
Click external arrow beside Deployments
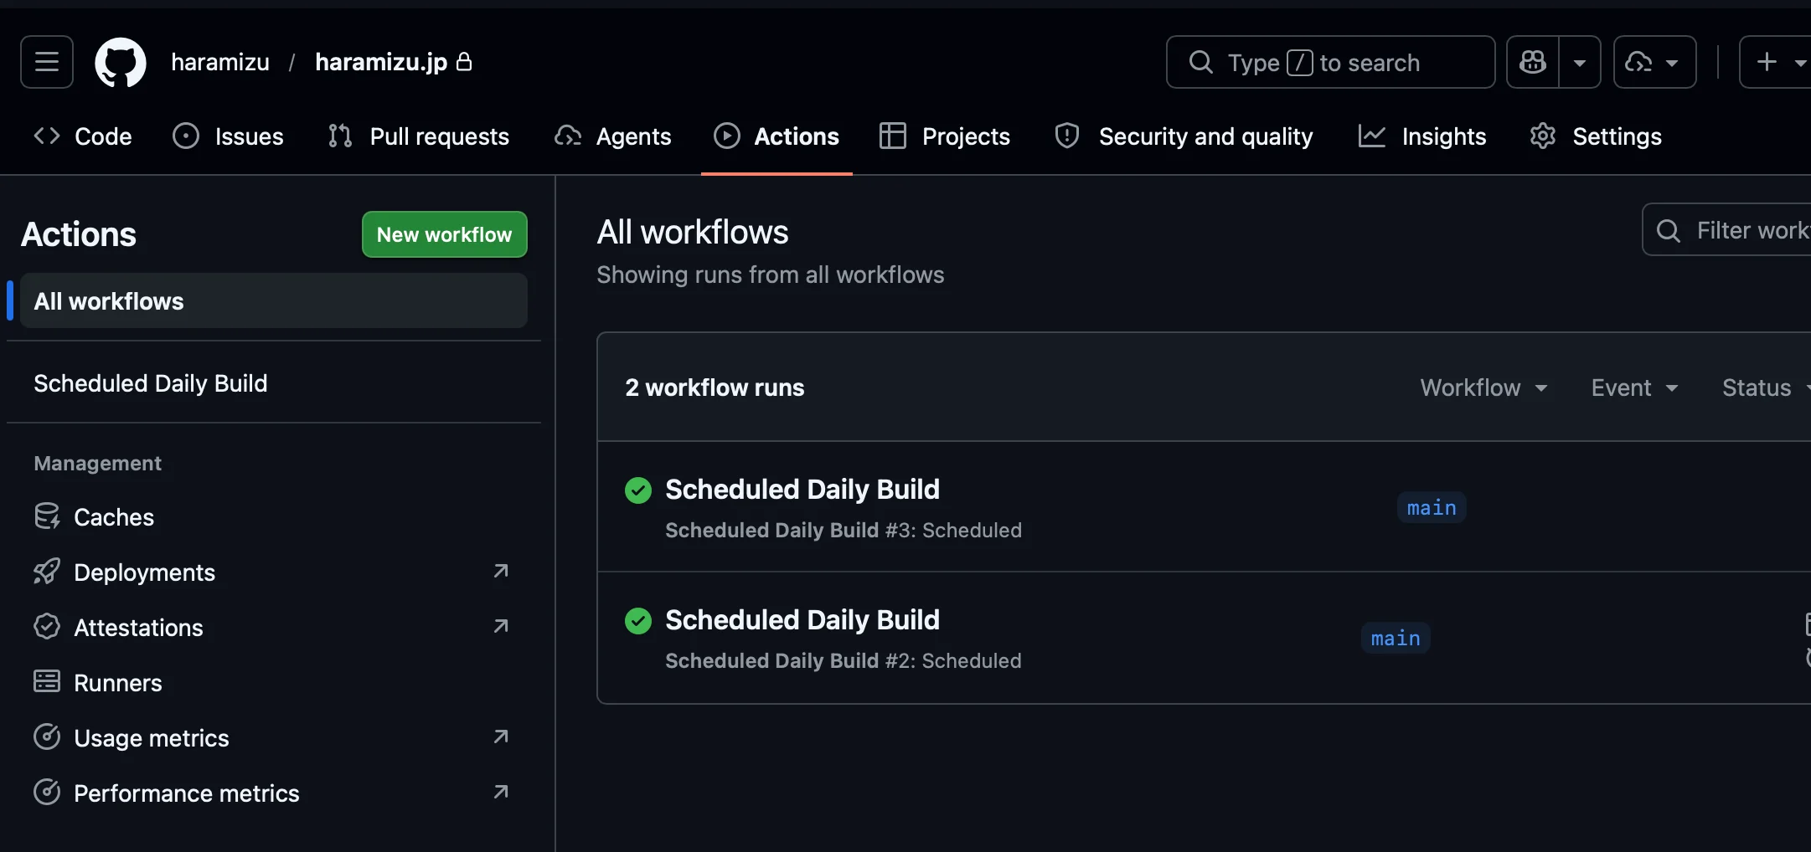(501, 571)
